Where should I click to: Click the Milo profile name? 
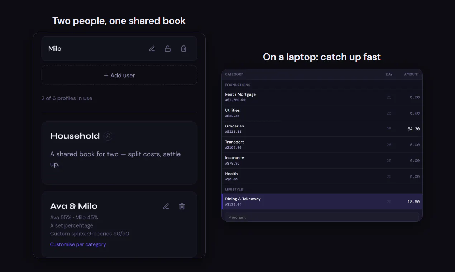click(55, 49)
